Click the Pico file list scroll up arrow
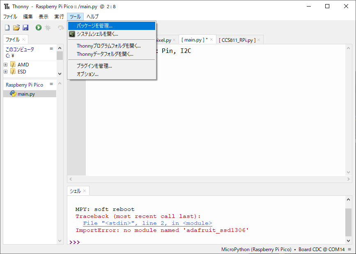This screenshot has width=356, height=254. click(x=60, y=84)
